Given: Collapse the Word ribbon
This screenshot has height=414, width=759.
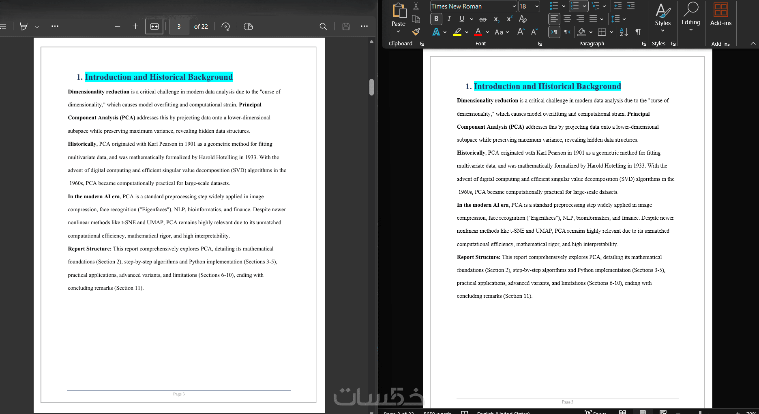Looking at the screenshot, I should [x=753, y=43].
